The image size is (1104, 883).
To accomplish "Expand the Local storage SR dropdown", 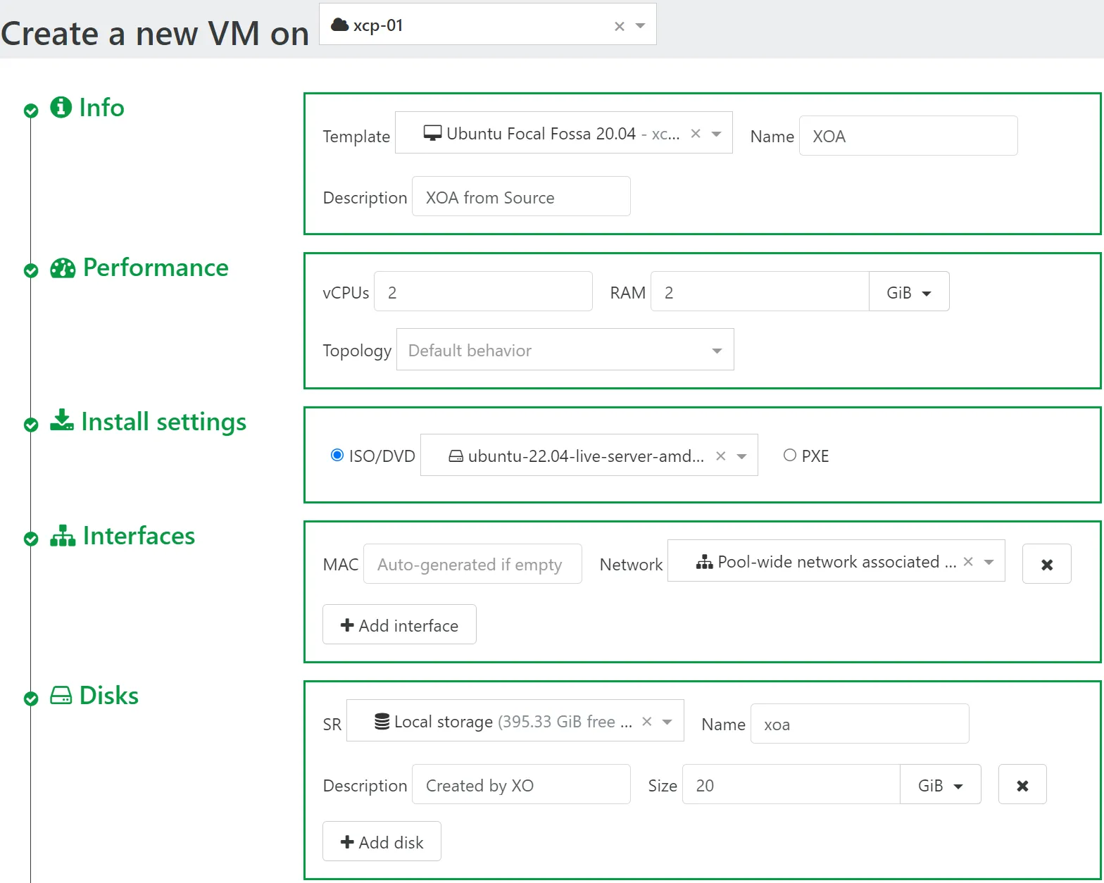I will click(x=667, y=722).
